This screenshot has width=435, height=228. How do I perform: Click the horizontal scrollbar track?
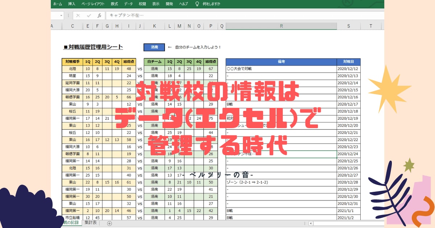[348, 223]
